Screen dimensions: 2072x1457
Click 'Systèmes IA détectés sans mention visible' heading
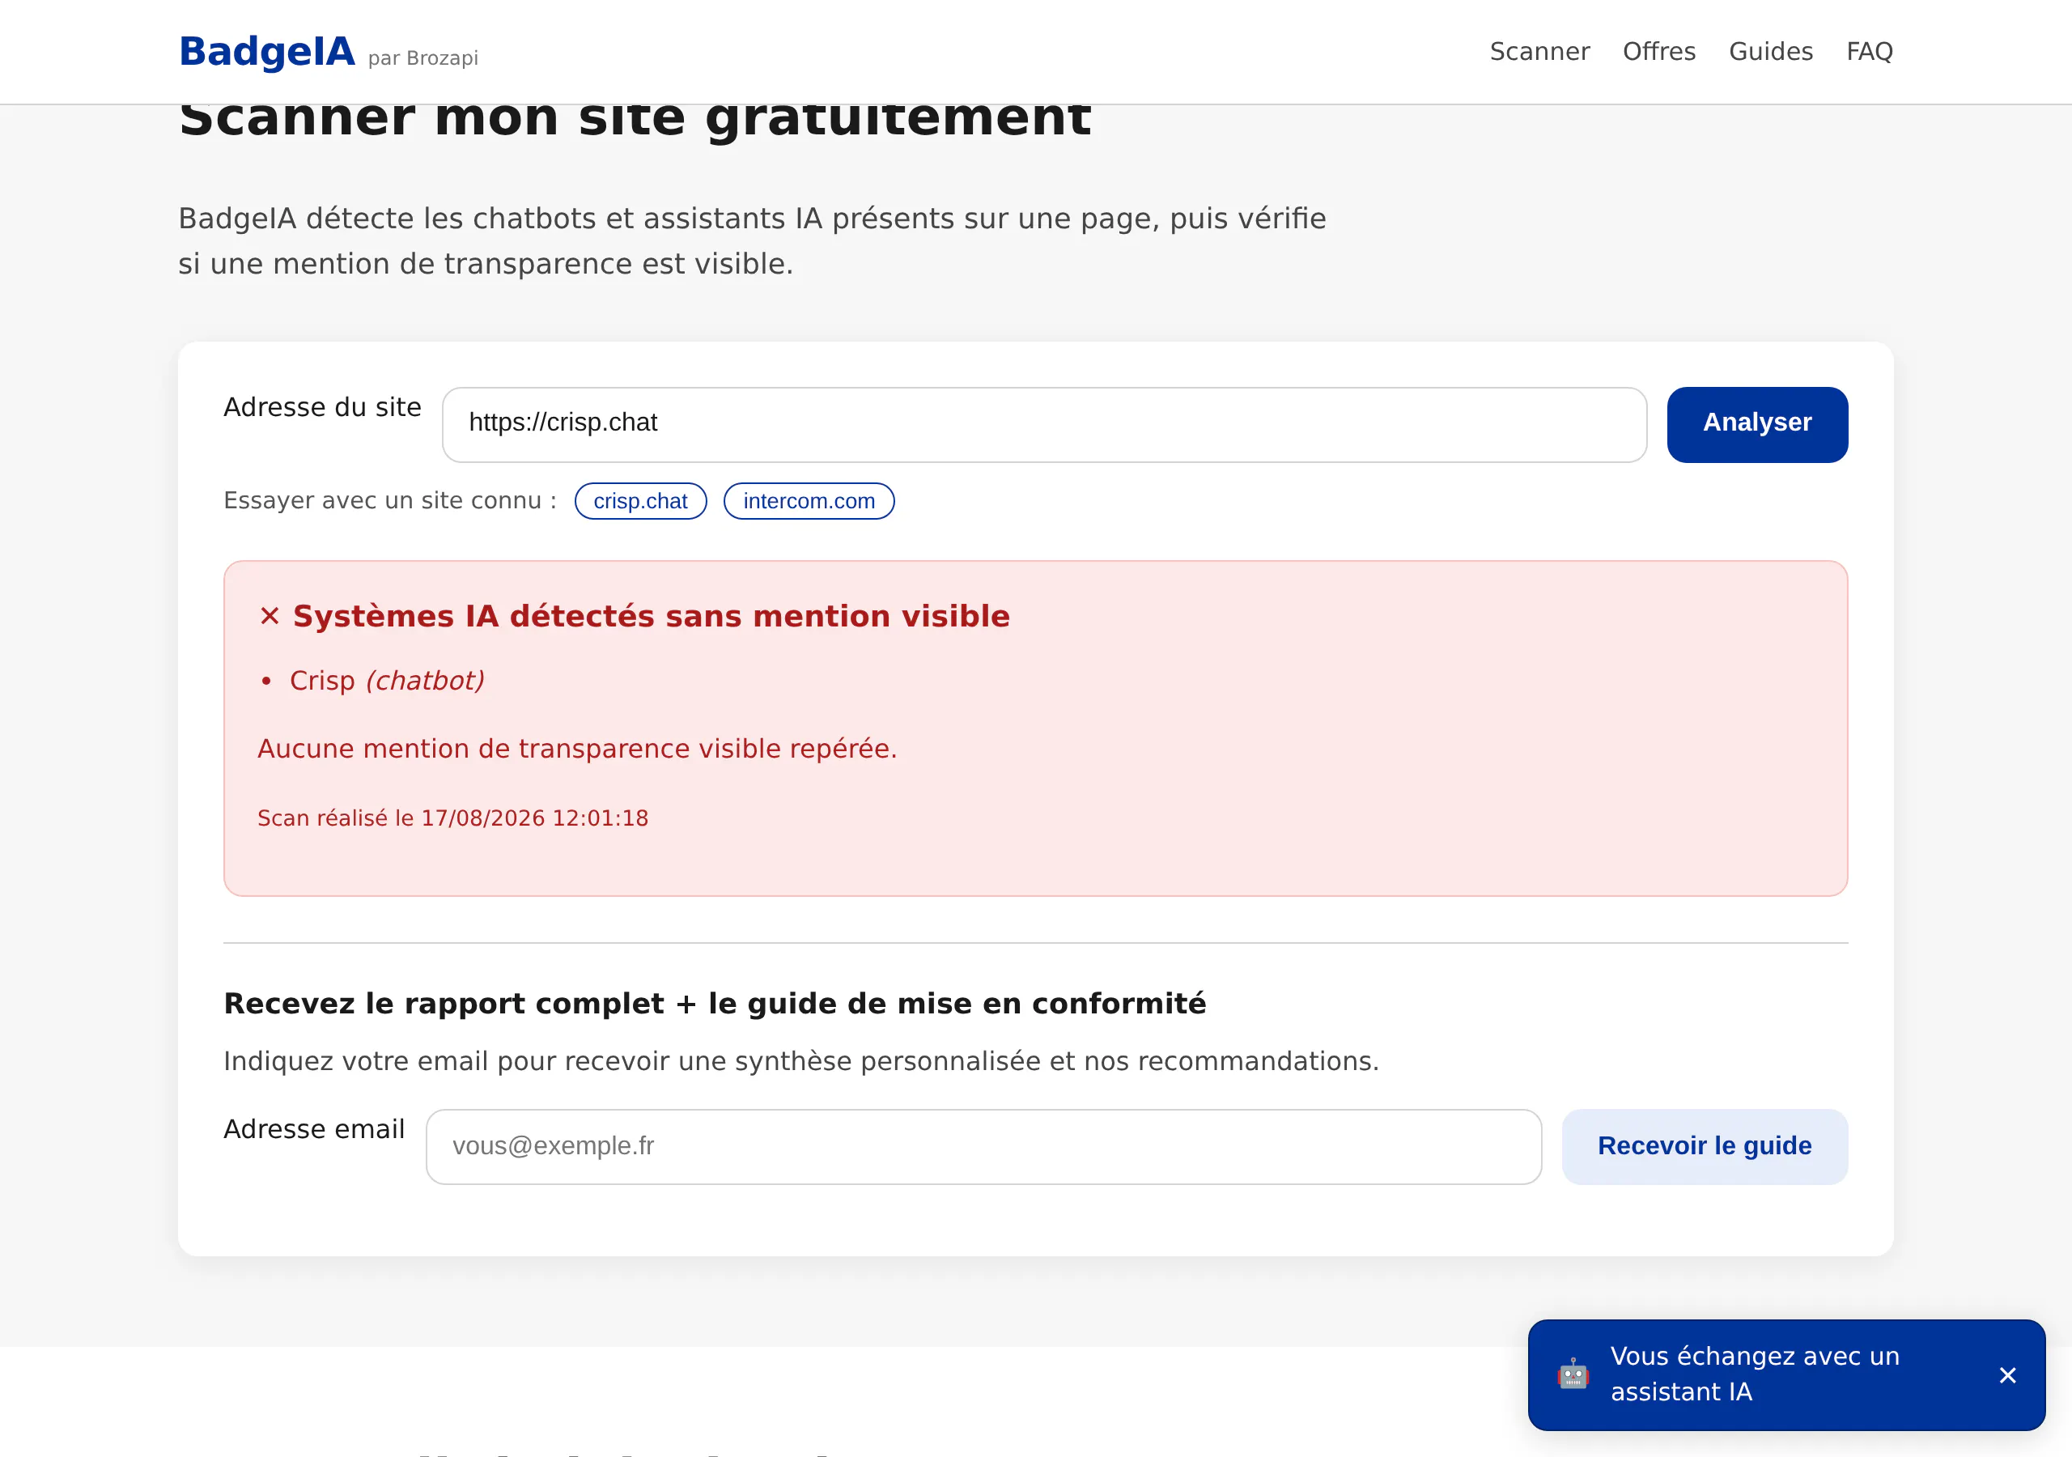pos(651,617)
